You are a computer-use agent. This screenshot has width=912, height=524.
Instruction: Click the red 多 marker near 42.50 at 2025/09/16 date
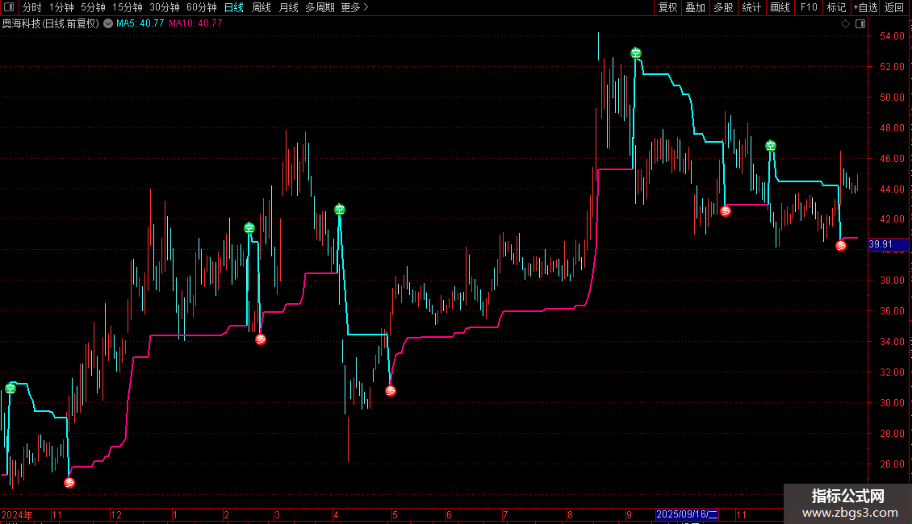click(726, 211)
